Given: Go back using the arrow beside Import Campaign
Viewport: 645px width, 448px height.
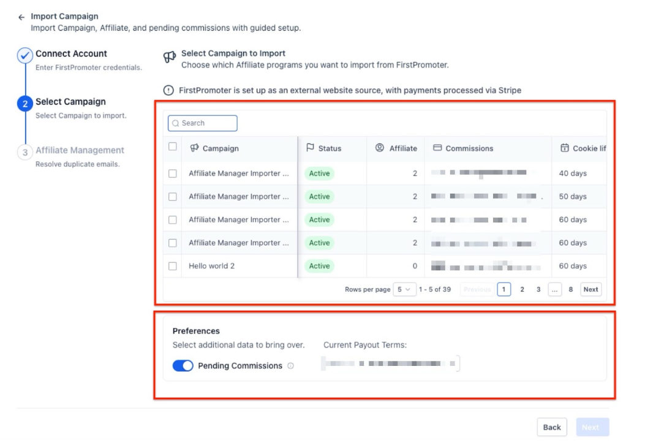Looking at the screenshot, I should tap(21, 17).
